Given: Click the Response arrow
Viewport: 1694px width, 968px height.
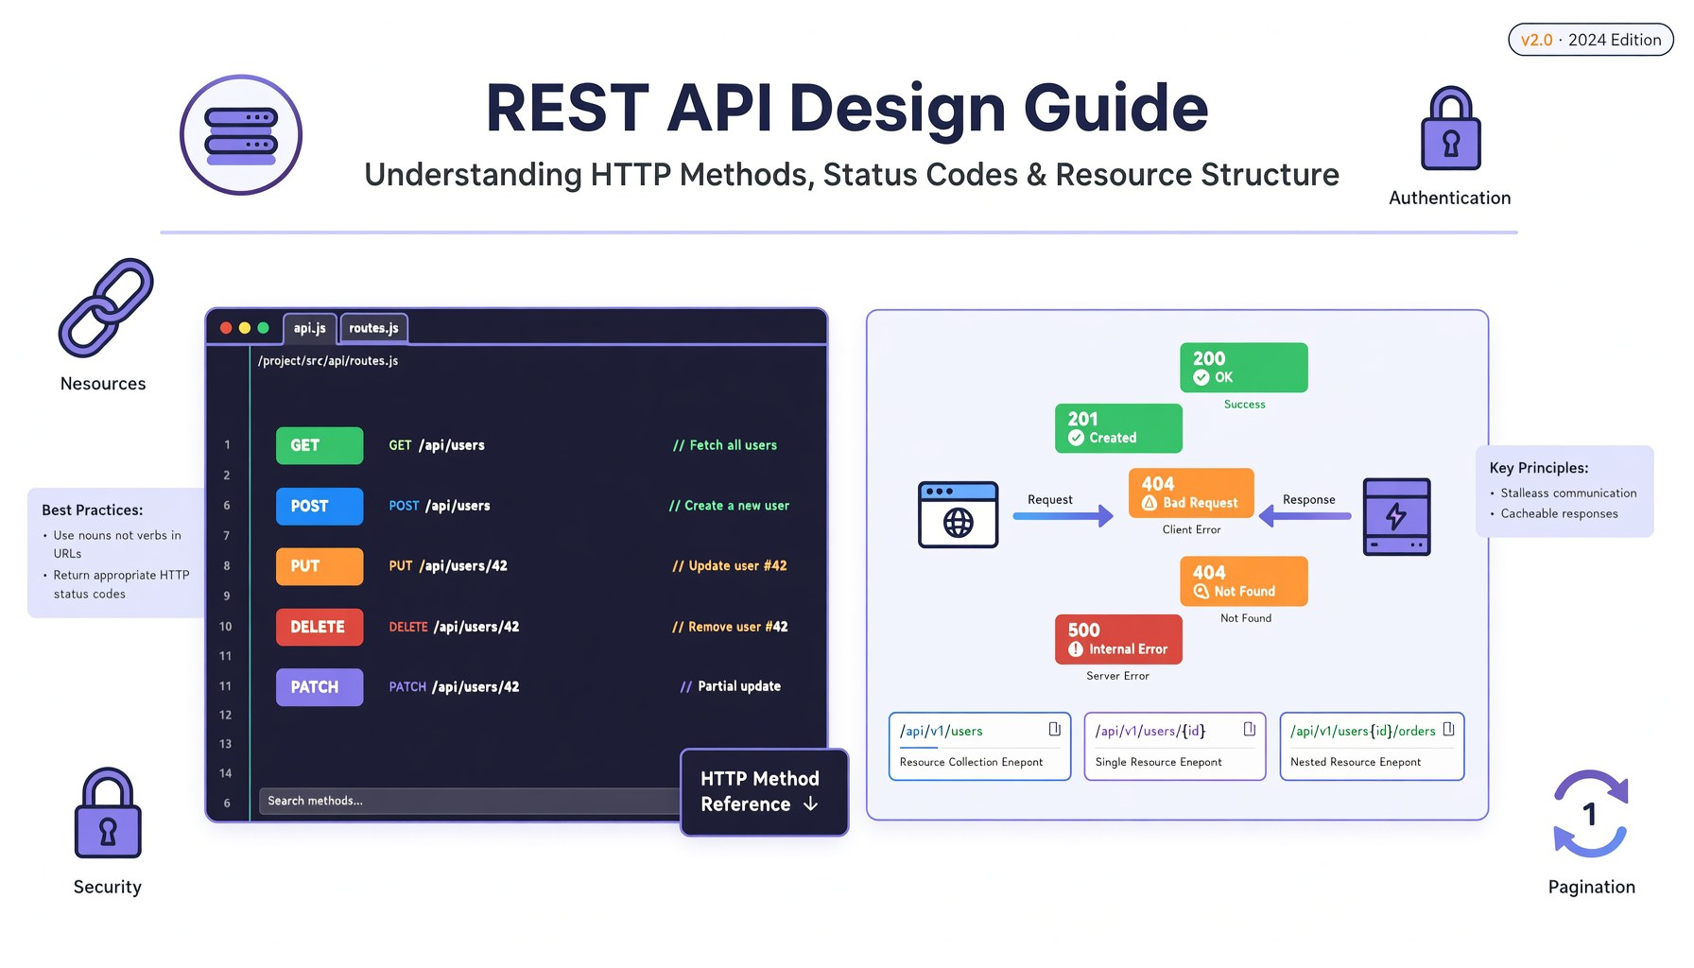Looking at the screenshot, I should 1305,516.
